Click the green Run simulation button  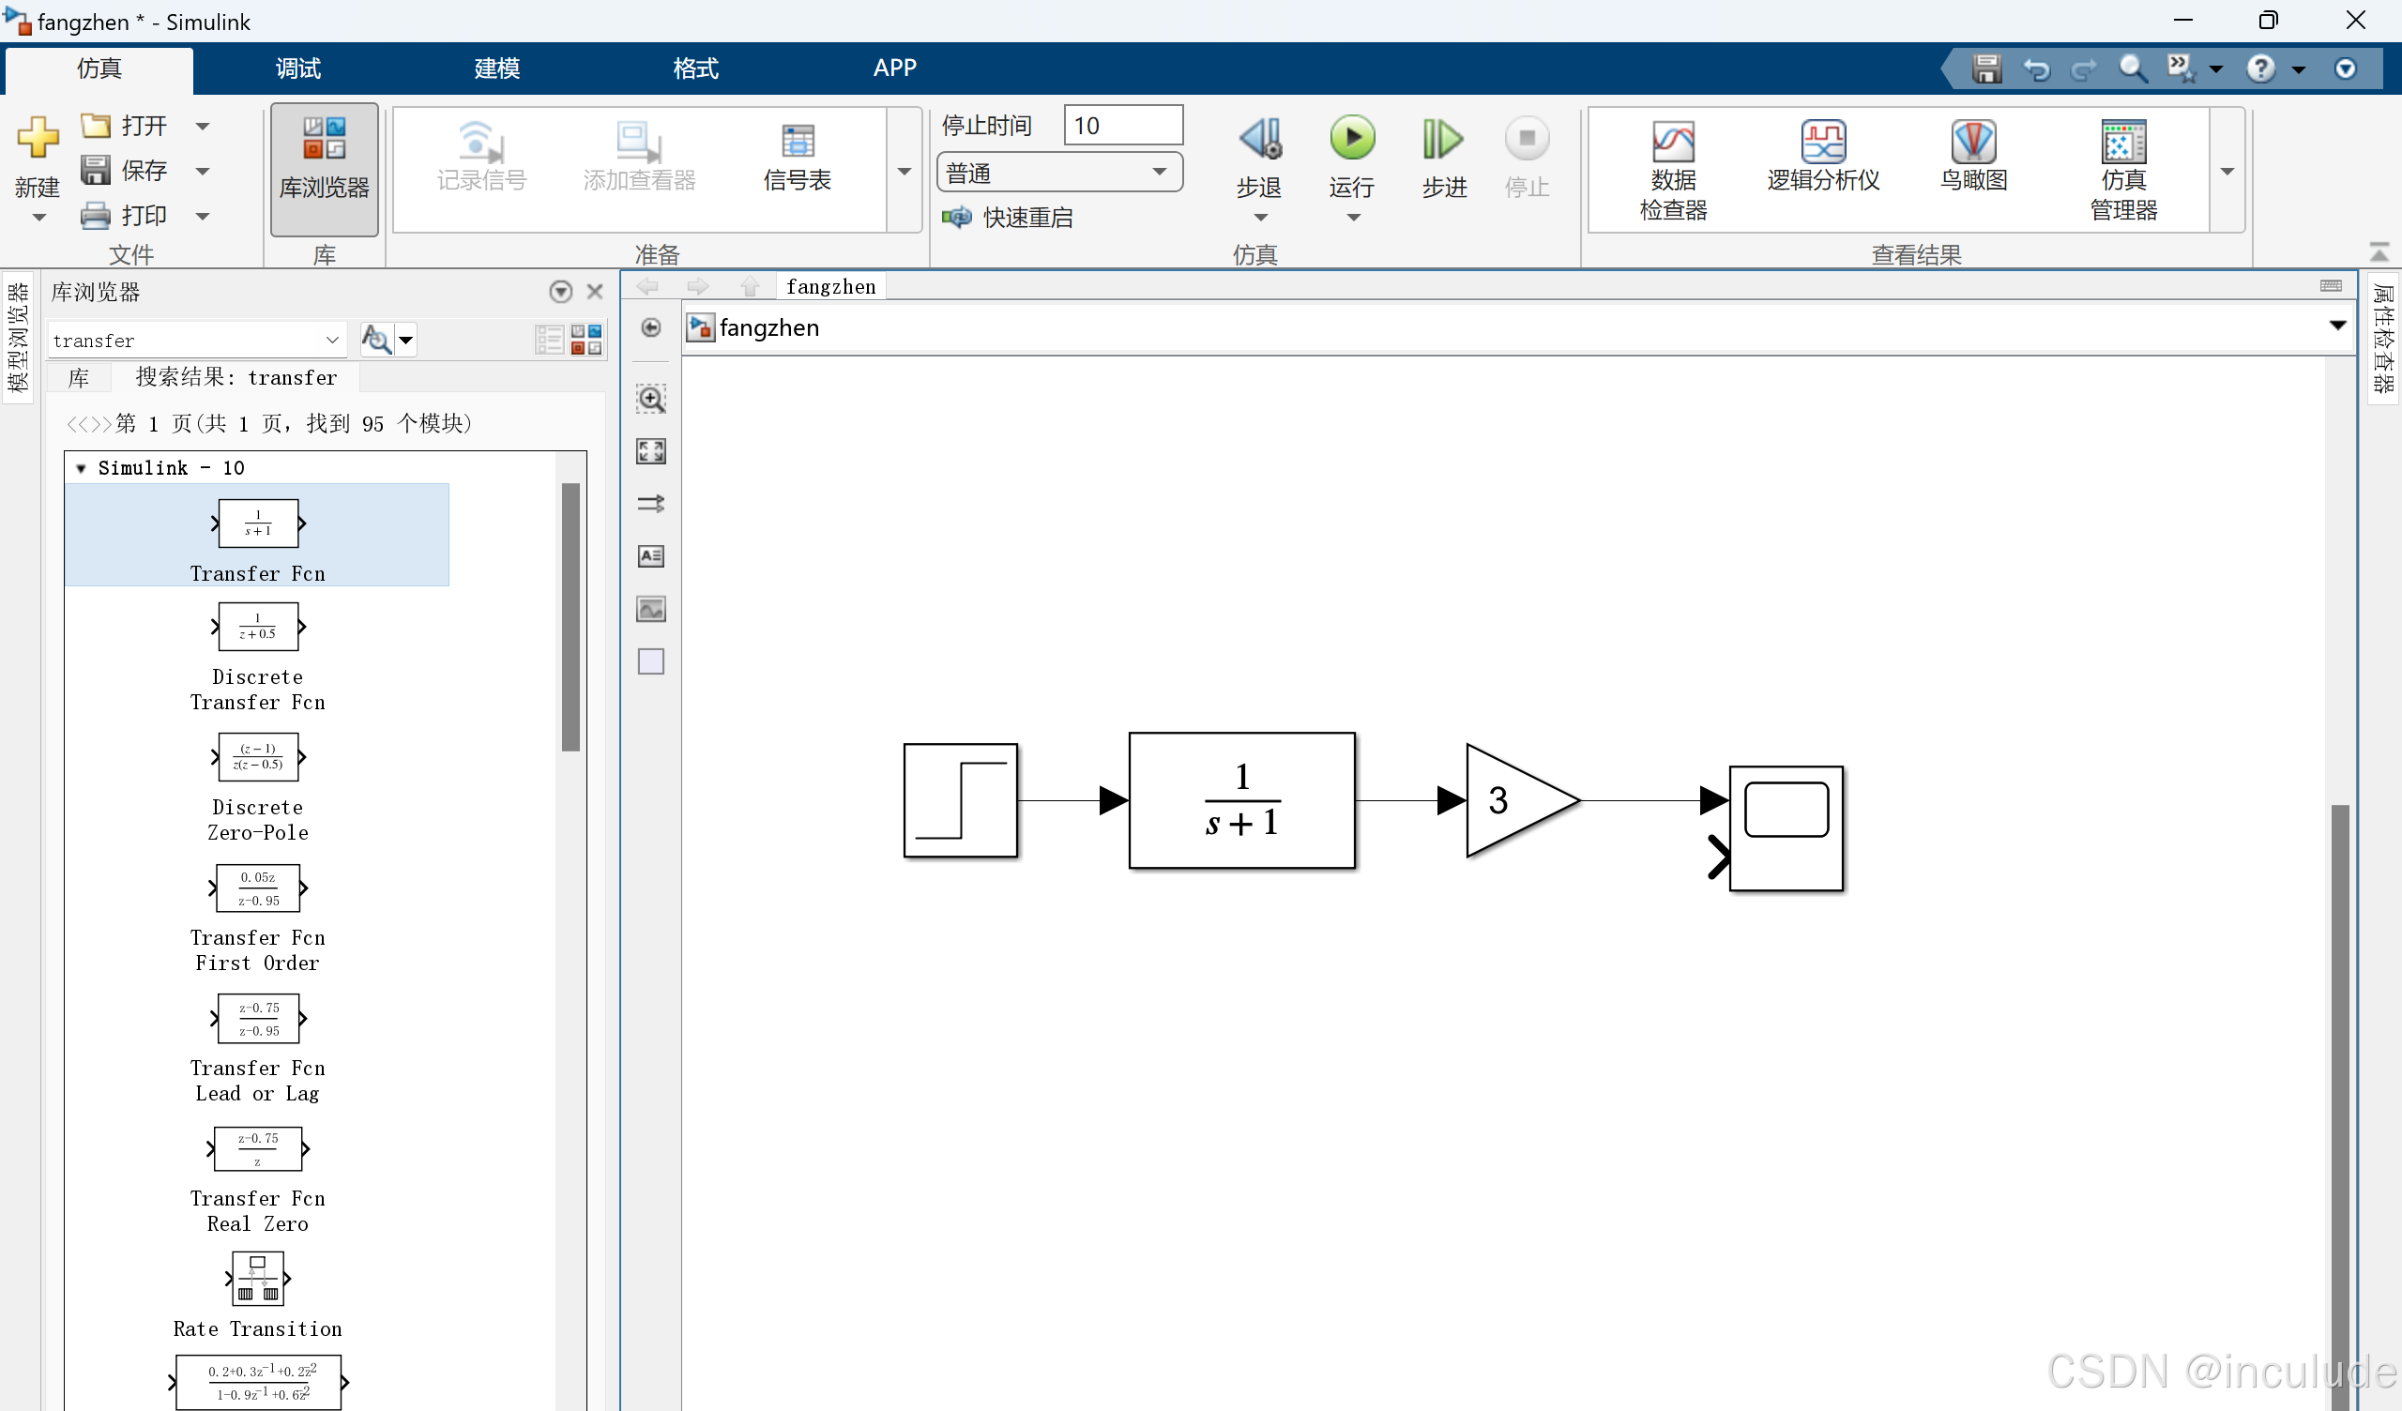[1352, 139]
